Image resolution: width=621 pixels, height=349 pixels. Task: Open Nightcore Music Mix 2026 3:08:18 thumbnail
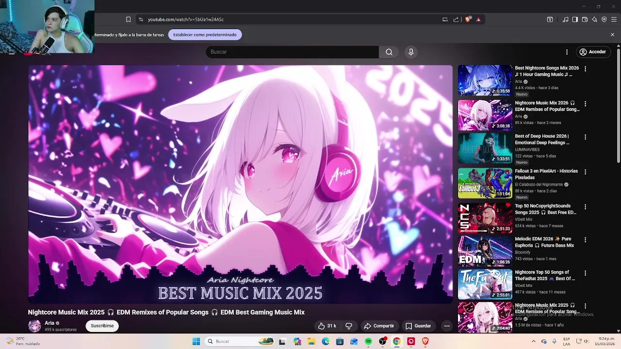coord(485,115)
